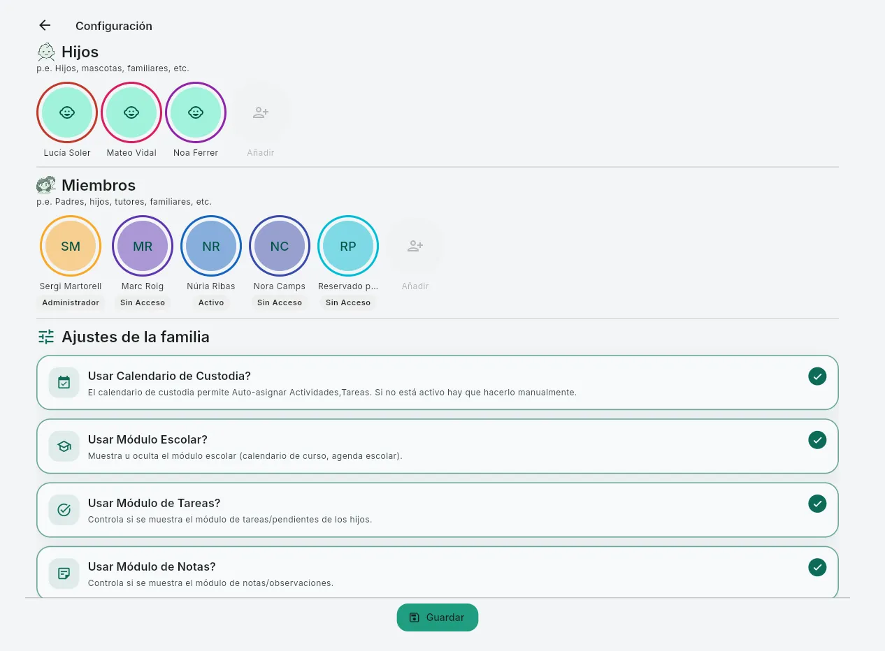The width and height of the screenshot is (885, 651).
Task: Click the Marc Roig name label
Action: click(x=143, y=286)
